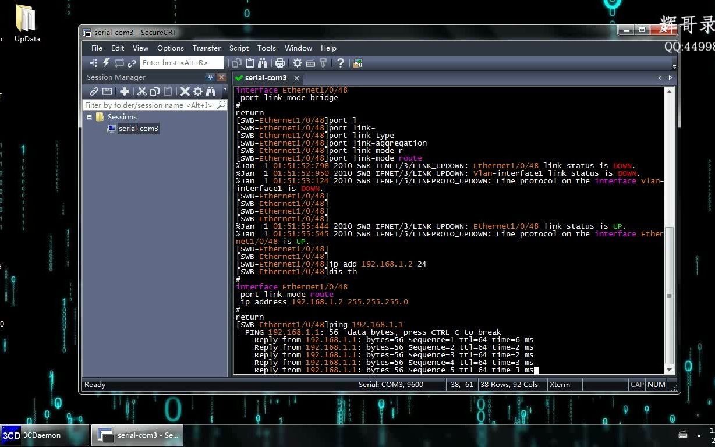Click the Connect in Tab chain icon in main toolbar
The height and width of the screenshot is (447, 715).
[132, 63]
